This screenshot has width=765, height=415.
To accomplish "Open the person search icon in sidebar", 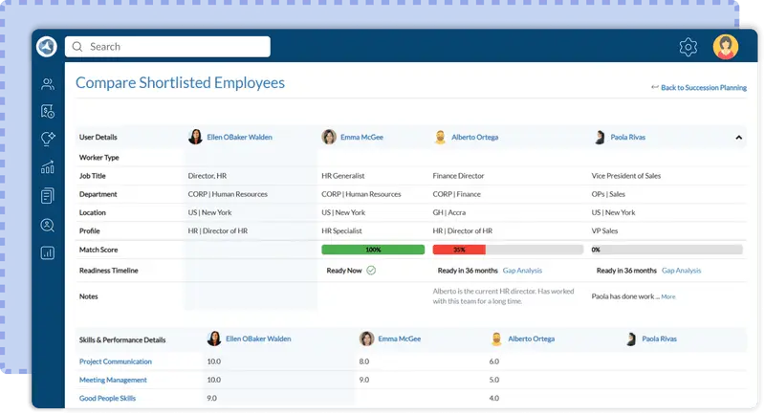I will click(47, 225).
